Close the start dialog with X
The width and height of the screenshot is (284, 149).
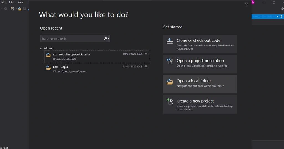point(247,4)
